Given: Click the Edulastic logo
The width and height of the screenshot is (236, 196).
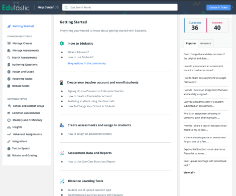Looking at the screenshot, I should point(16,8).
